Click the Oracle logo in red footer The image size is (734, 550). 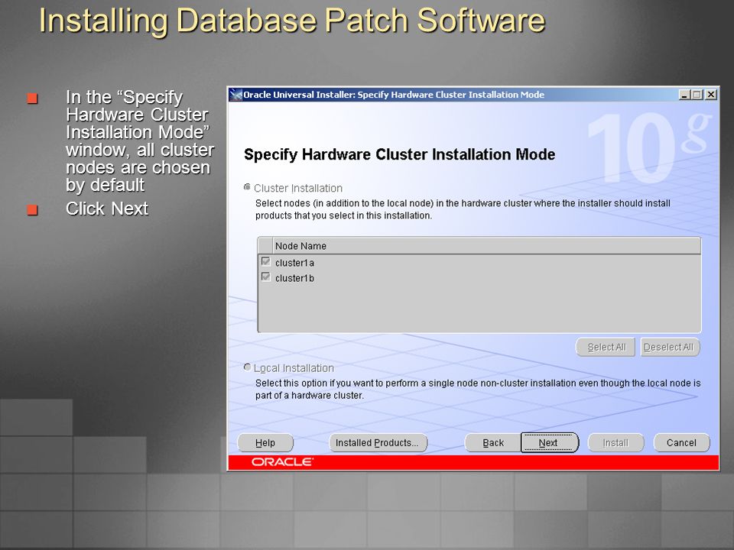[282, 462]
